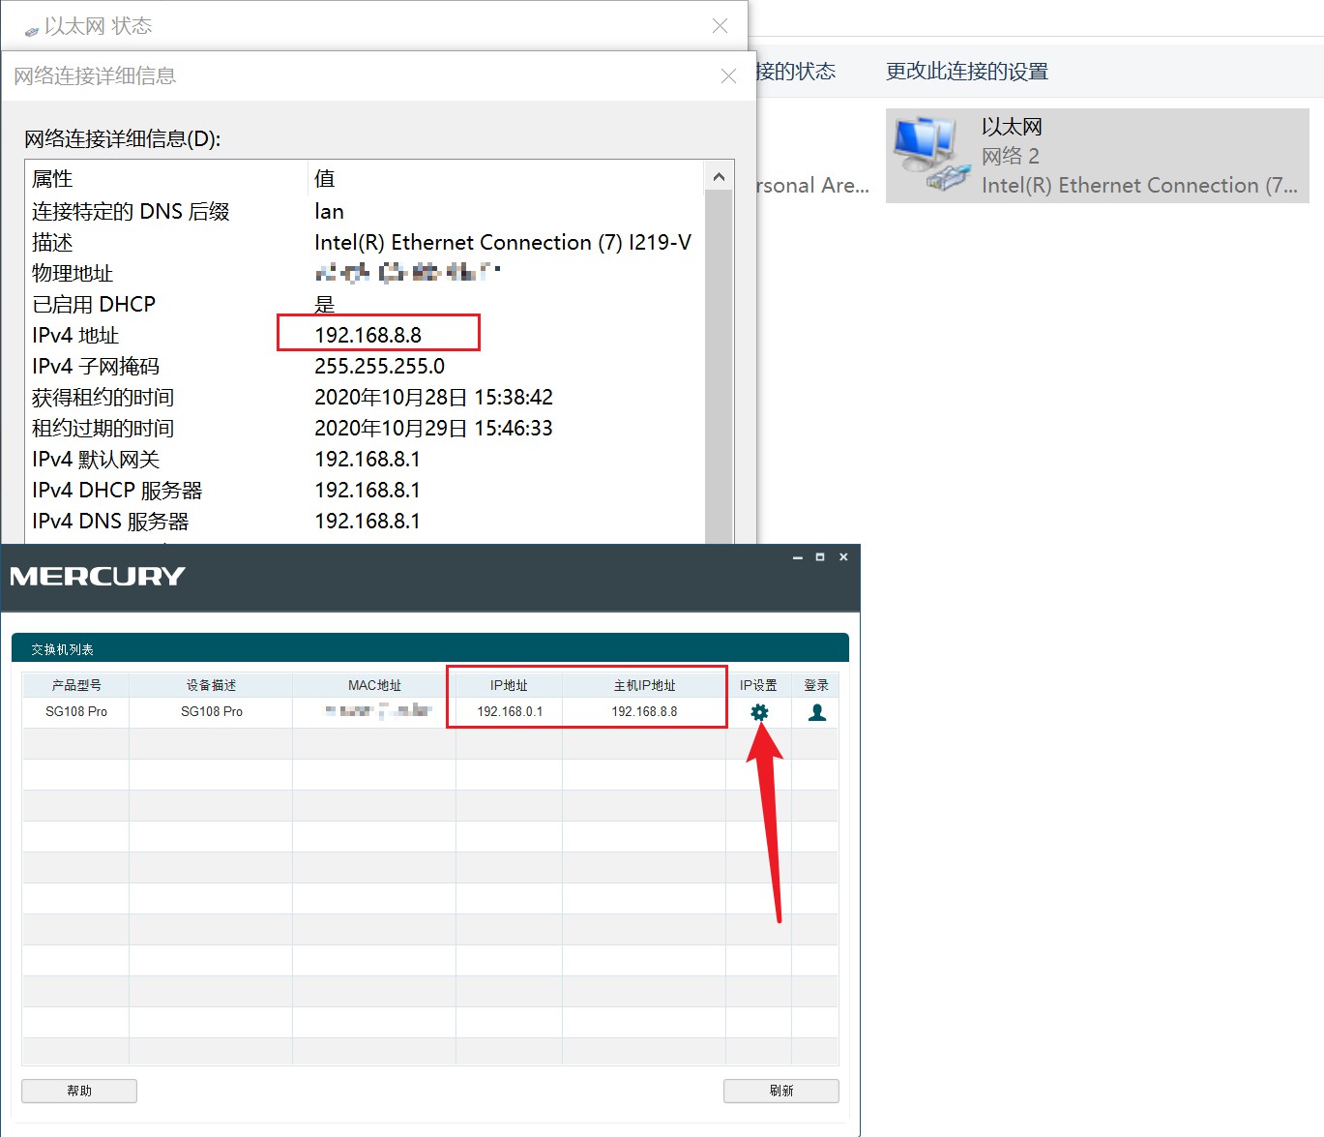Click the login person icon for SG108 Pro
The height and width of the screenshot is (1137, 1324).
[x=816, y=711]
